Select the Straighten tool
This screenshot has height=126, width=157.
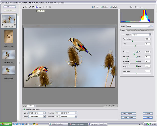point(40,7)
